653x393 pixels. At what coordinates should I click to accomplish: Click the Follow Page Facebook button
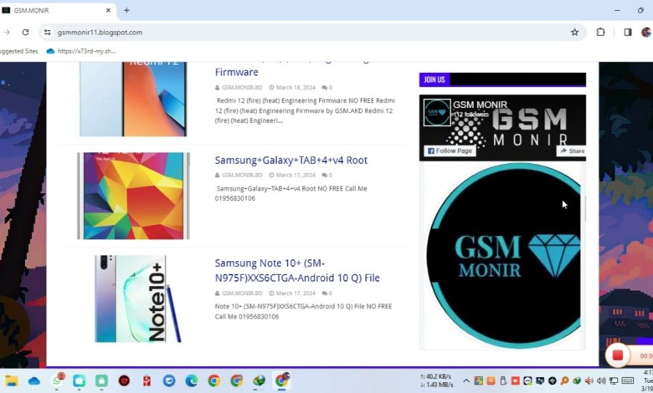450,151
